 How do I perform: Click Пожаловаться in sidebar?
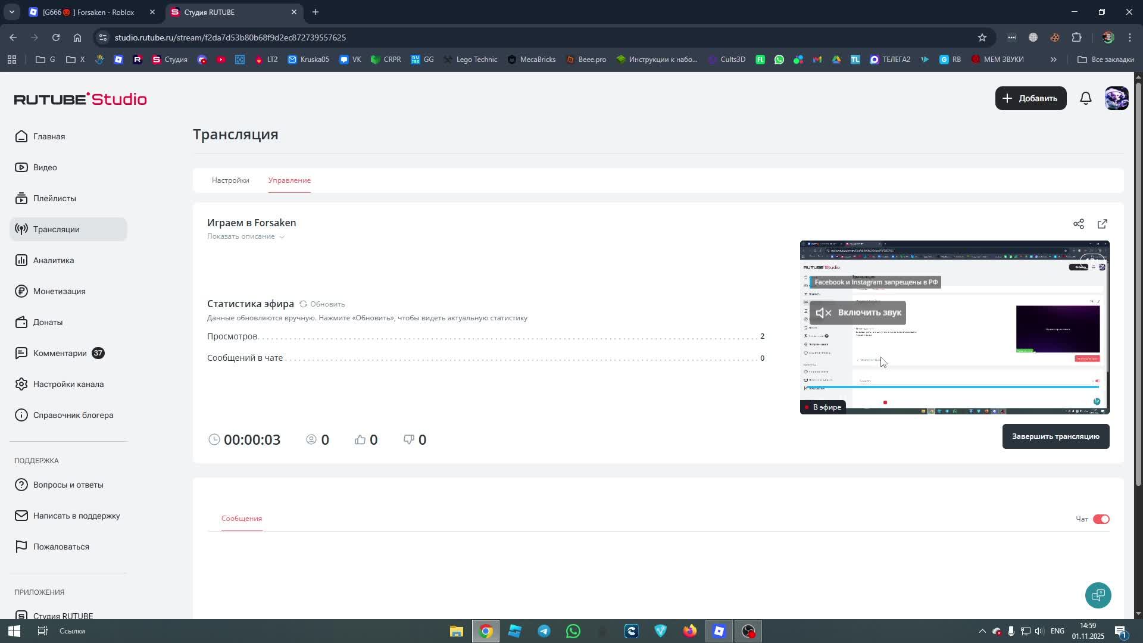[x=68, y=547]
